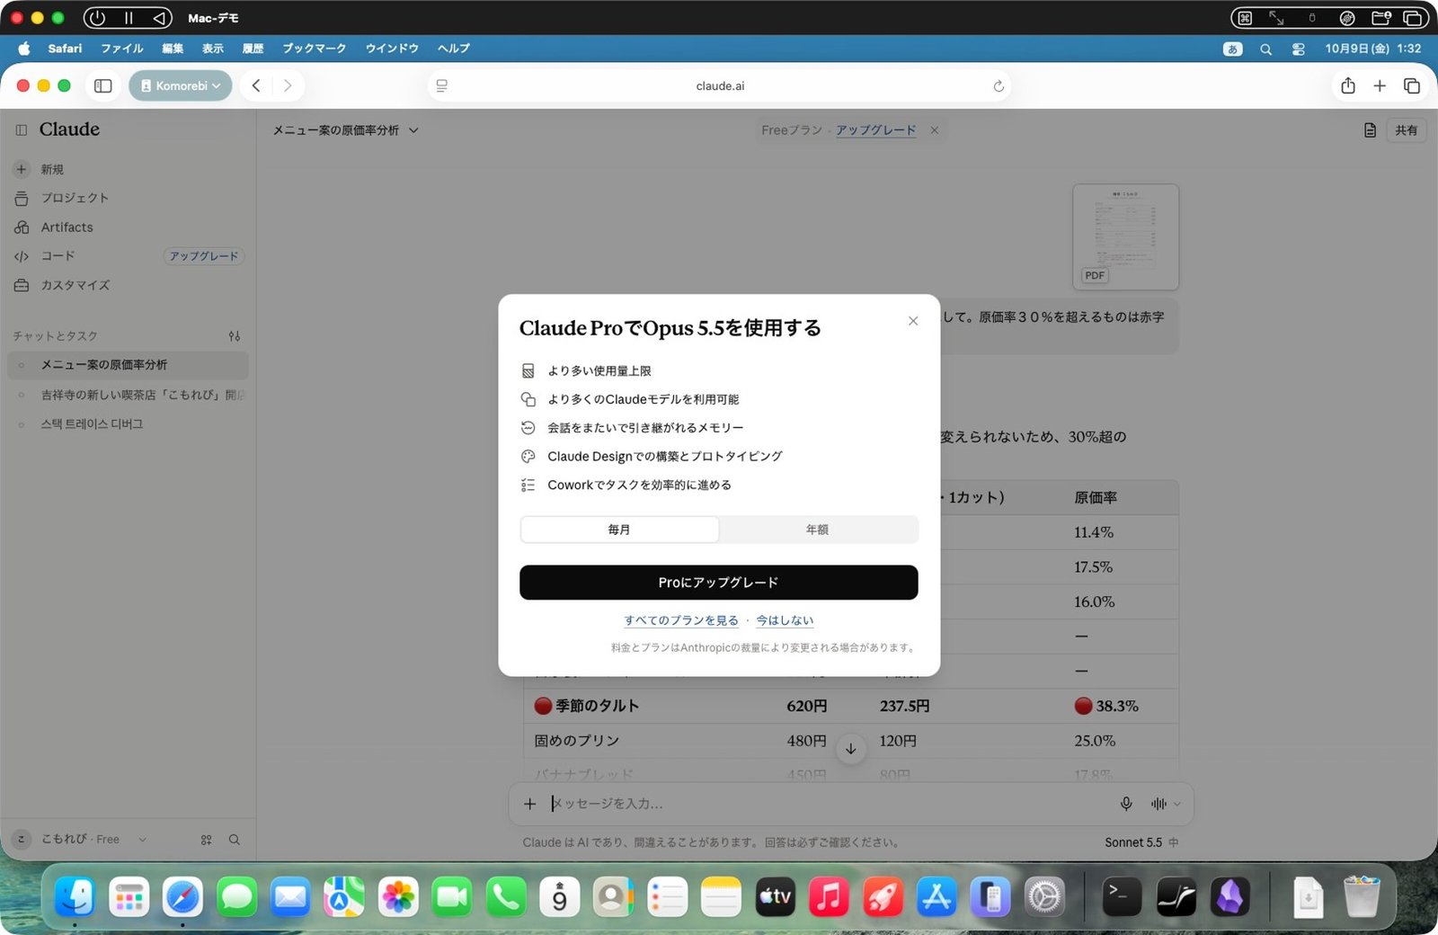Viewport: 1438px width, 935px height.
Task: Close the Claude Pro upgrade dialog
Action: [913, 321]
